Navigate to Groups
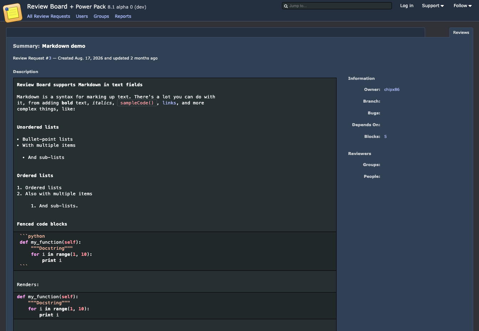 [101, 16]
